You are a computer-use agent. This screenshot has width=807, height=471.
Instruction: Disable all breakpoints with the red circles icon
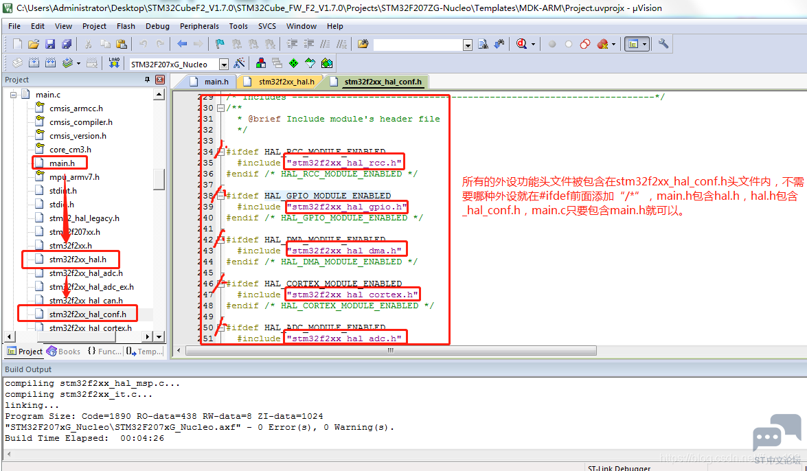point(585,44)
